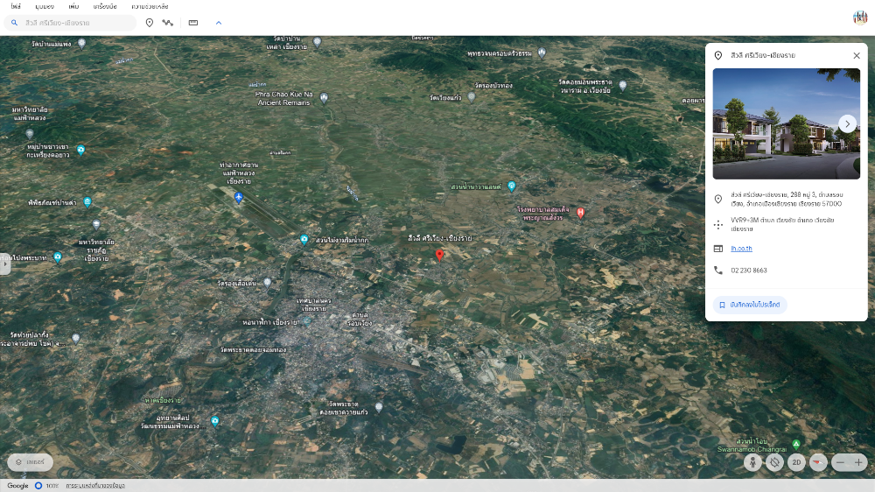Click map label วัดพระธาตุดอยจอมทอง
The image size is (875, 492).
pyautogui.click(x=254, y=349)
